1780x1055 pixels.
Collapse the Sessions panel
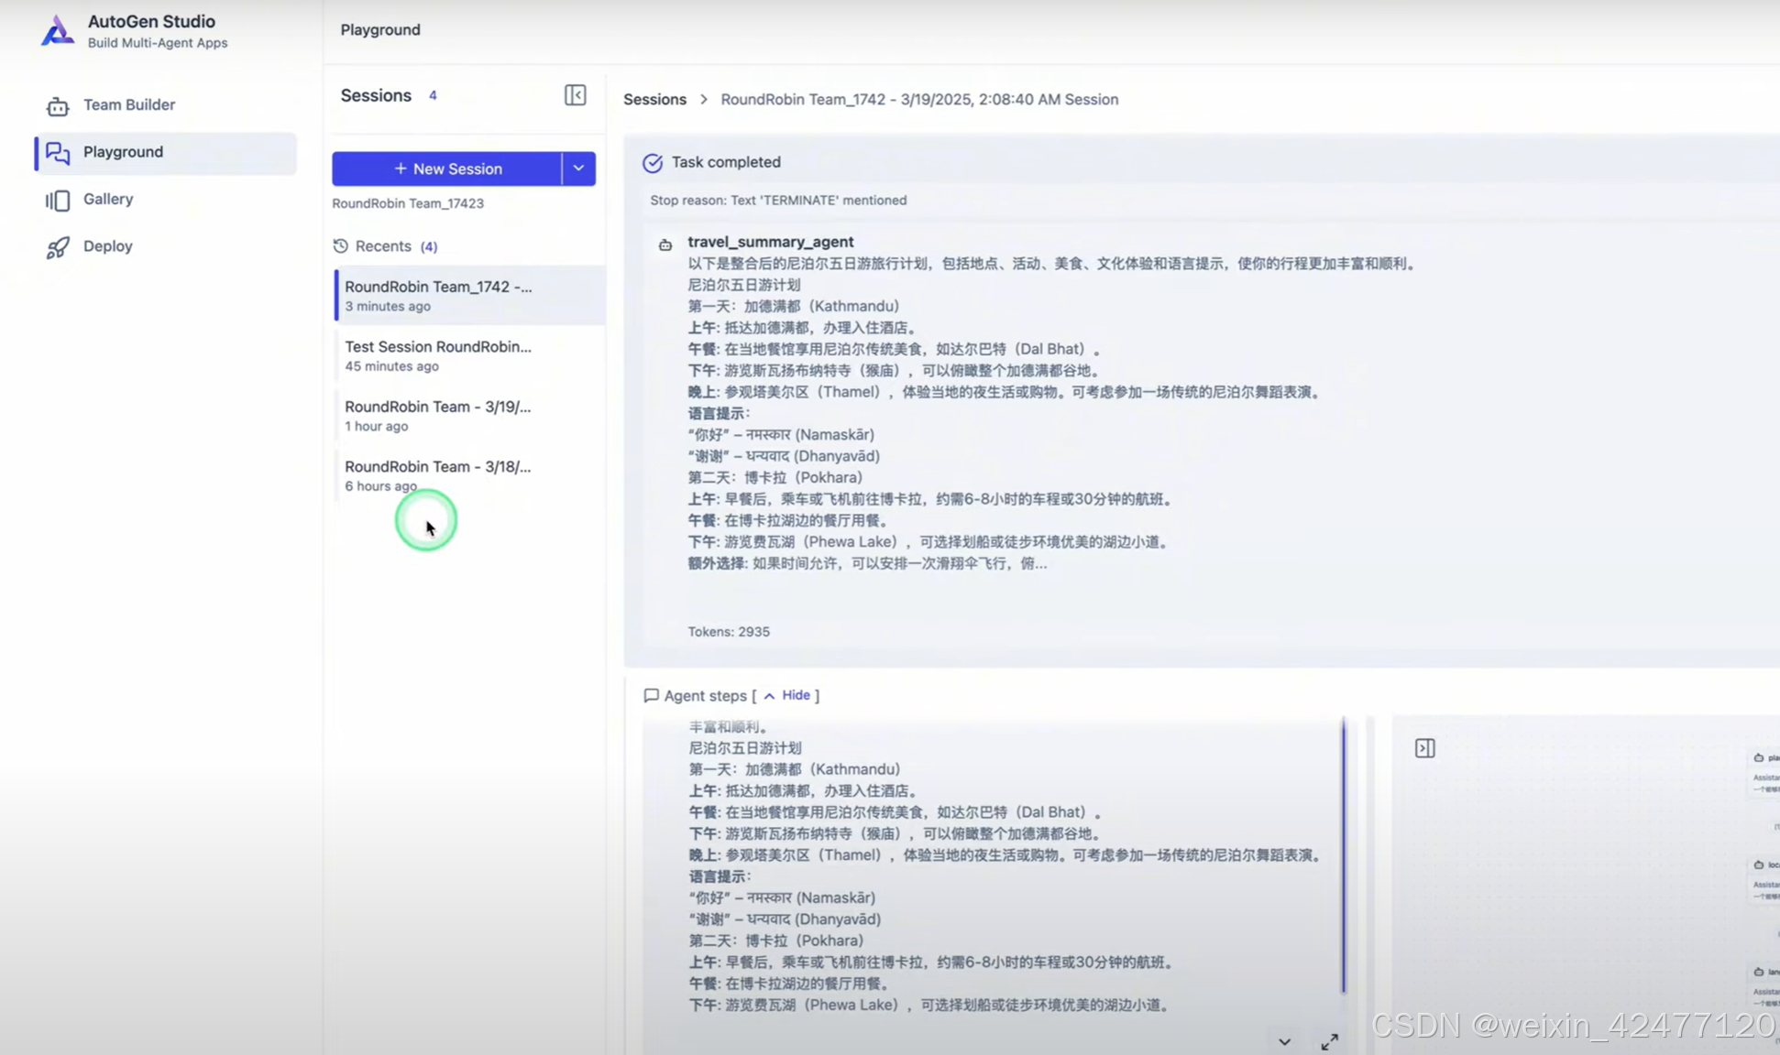[x=576, y=95]
